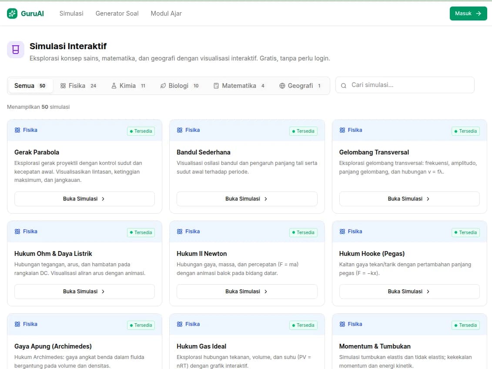492x369 pixels.
Task: Click the atom icon in Fisika tab
Action: tap(63, 86)
